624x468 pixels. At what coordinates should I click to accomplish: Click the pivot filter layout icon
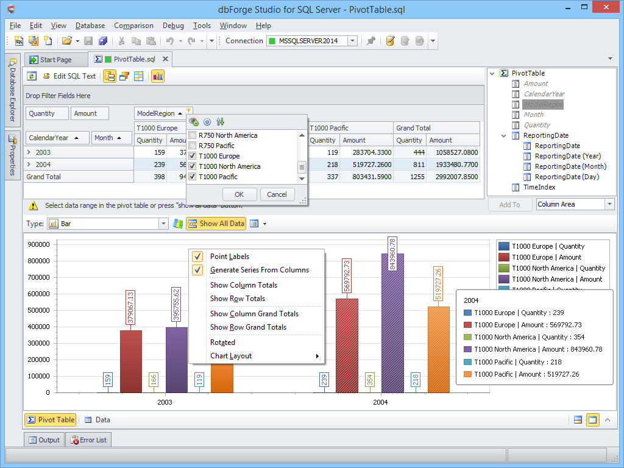[124, 76]
